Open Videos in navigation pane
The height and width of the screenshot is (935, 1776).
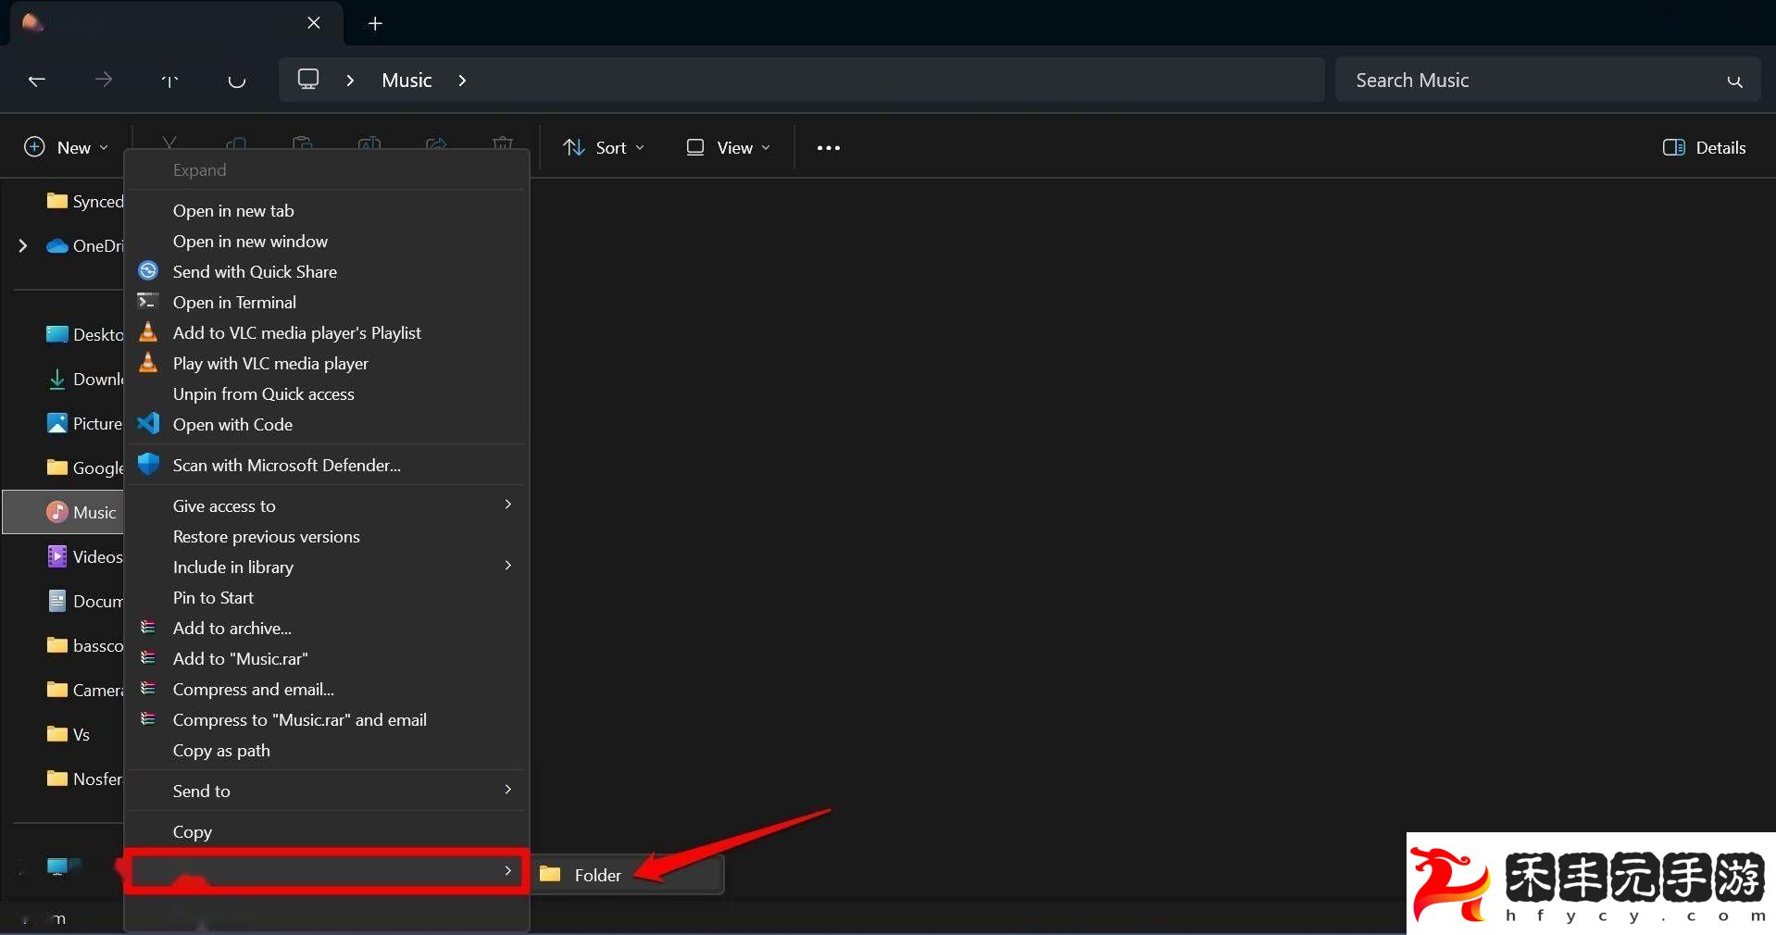(84, 556)
